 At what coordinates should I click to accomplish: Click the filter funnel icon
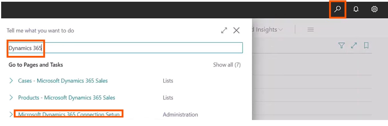[341, 46]
